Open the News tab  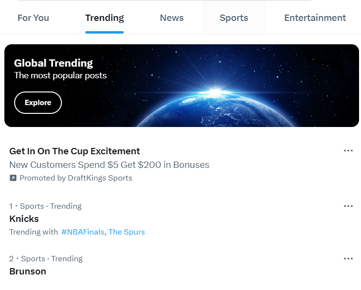(x=172, y=18)
